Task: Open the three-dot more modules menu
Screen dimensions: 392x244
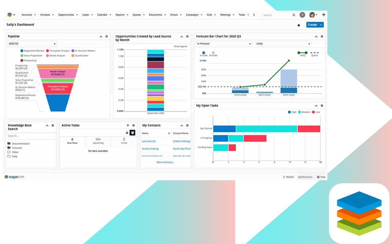Action: 254,15
